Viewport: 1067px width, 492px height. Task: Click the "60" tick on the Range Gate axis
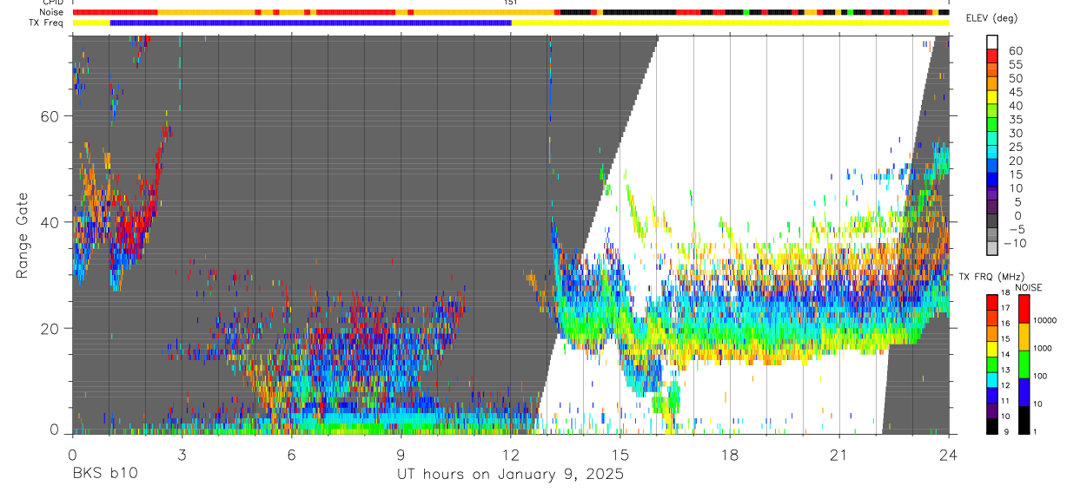pyautogui.click(x=50, y=116)
